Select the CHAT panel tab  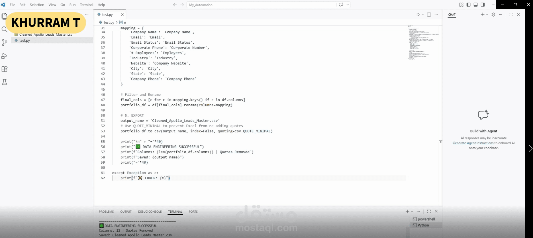coord(452,15)
